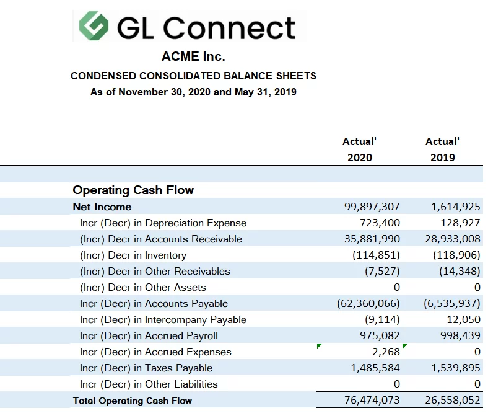Screen dimensions: 488x413
Task: Select the 'Actual' 2019' column header
Action: [442, 149]
